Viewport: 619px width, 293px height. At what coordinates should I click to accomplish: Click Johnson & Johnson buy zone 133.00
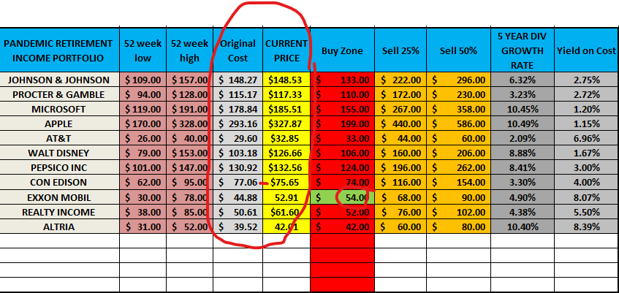tap(342, 80)
